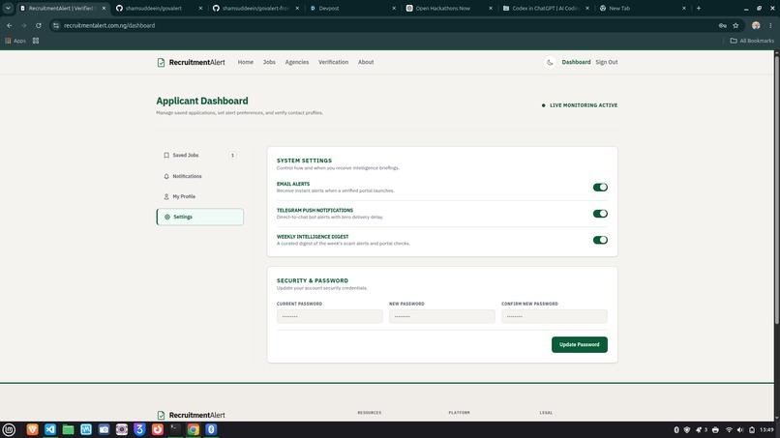The image size is (780, 438).
Task: Open the tab search dropdown arrow
Action: click(x=8, y=8)
